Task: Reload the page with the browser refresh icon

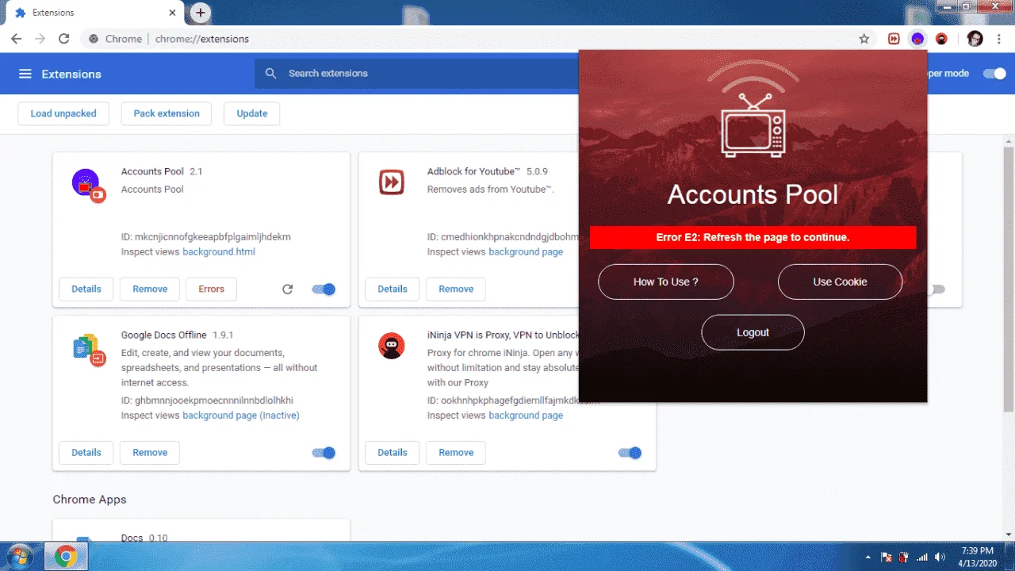Action: pos(64,39)
